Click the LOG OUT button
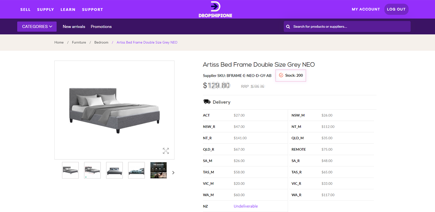The height and width of the screenshot is (212, 435). click(396, 9)
